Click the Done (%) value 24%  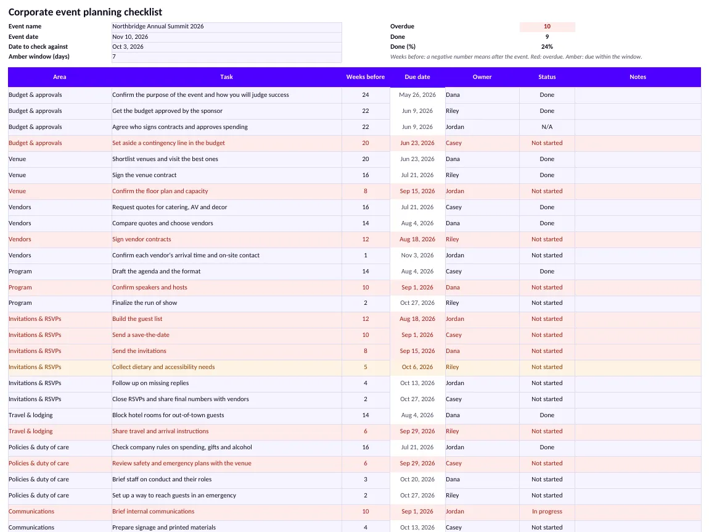[x=547, y=47]
